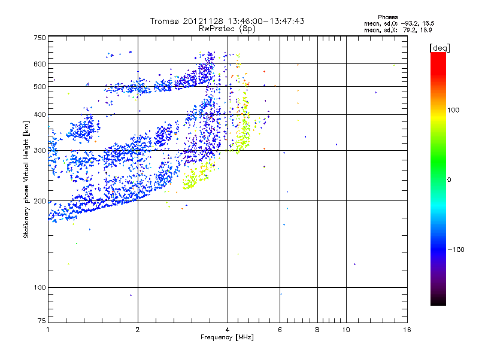479x359 pixels.
Task: Click the y-axis label "500"
Action: [40, 87]
